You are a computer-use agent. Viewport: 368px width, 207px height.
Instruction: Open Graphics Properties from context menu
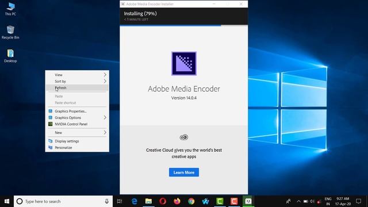pyautogui.click(x=77, y=111)
